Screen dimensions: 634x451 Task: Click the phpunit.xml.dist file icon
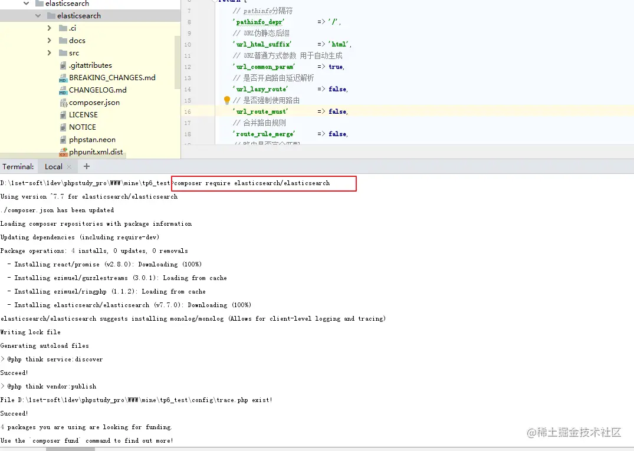click(63, 152)
